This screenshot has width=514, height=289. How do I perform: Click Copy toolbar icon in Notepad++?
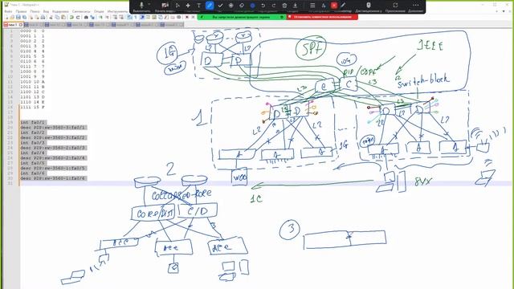click(x=57, y=17)
